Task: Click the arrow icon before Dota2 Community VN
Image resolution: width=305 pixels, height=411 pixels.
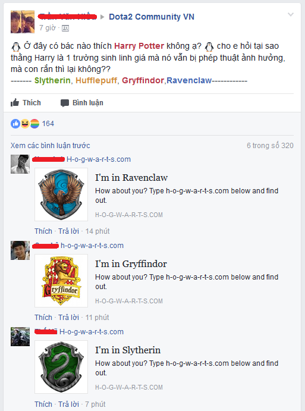Action: pos(102,17)
